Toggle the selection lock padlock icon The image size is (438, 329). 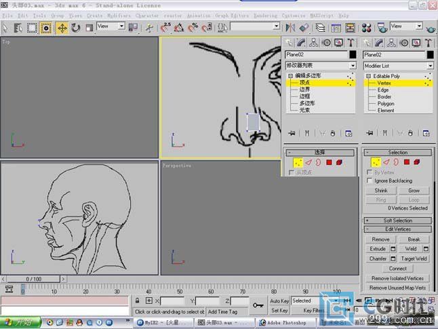137,301
